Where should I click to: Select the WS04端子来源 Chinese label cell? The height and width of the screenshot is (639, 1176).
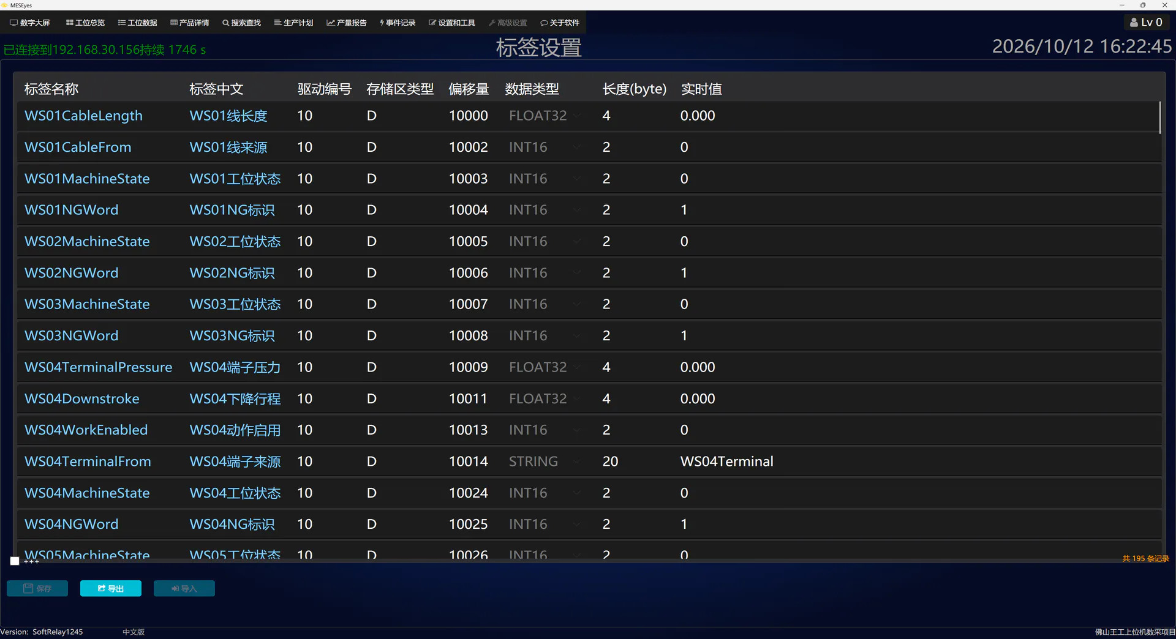pyautogui.click(x=235, y=461)
